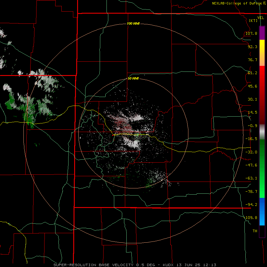Click the gray near-zero colorbar segment

pos(262,132)
